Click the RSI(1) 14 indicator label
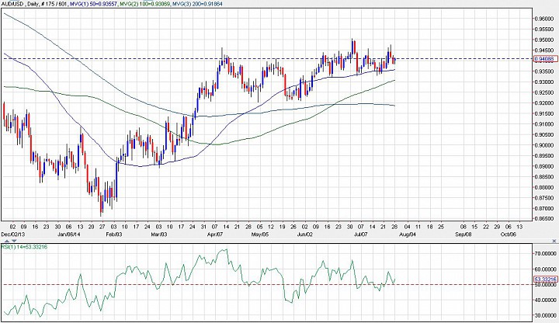The height and width of the screenshot is (323, 559). pos(24,247)
